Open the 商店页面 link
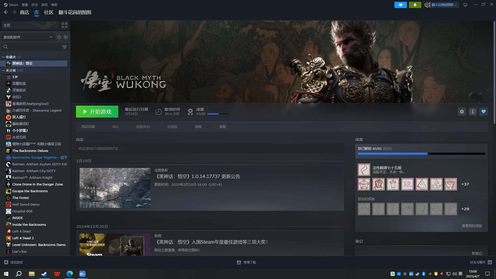The height and width of the screenshot is (279, 496). pyautogui.click(x=88, y=127)
